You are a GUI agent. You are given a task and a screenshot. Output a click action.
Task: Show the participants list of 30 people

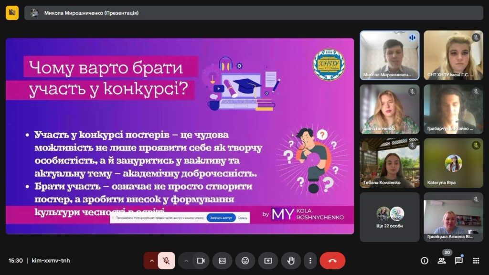[x=442, y=261]
